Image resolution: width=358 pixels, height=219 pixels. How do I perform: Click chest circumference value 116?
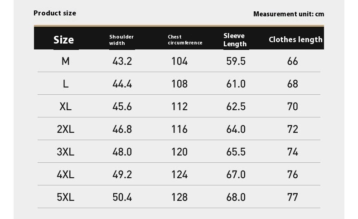click(179, 129)
